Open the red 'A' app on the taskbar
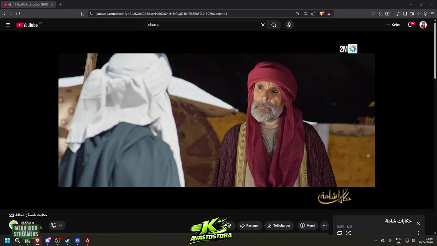The height and width of the screenshot is (246, 437). click(87, 241)
